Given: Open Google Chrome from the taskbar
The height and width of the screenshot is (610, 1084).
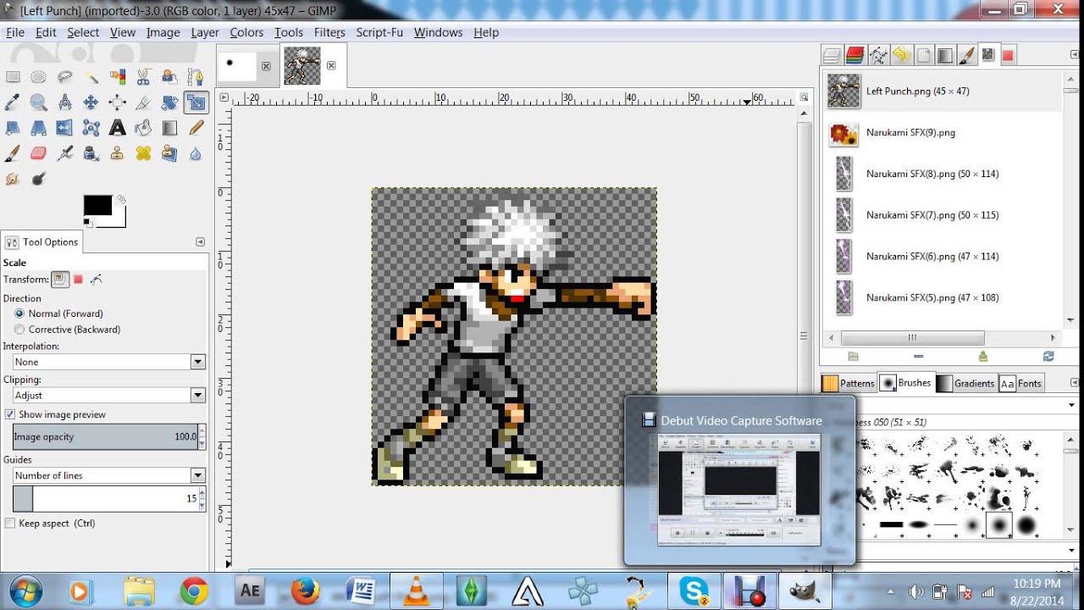Looking at the screenshot, I should (x=194, y=591).
